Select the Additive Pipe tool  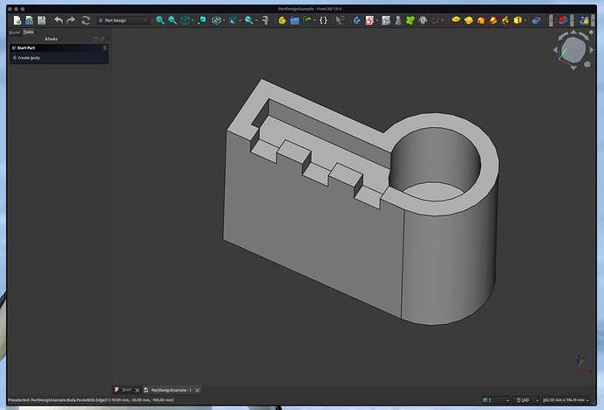(493, 20)
